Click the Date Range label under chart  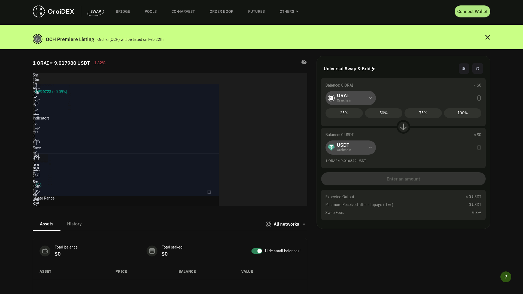point(45,198)
